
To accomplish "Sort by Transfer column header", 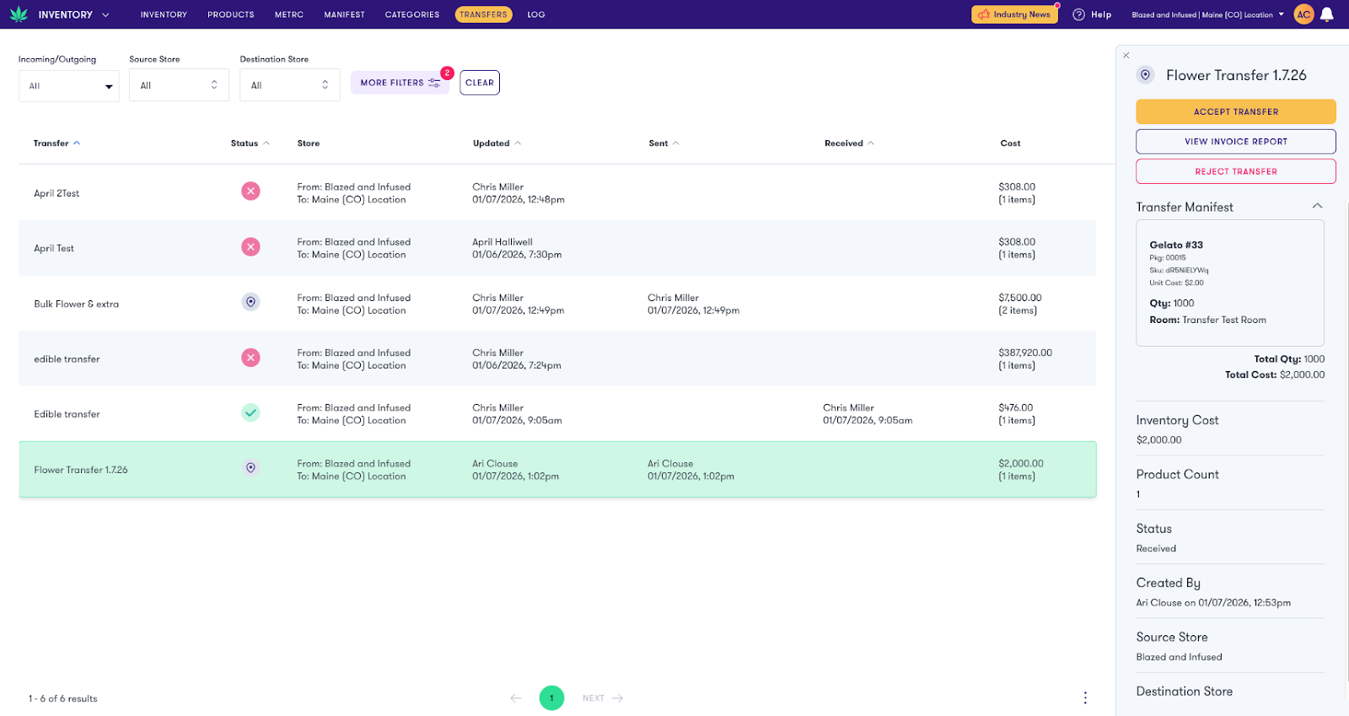I will (x=57, y=143).
